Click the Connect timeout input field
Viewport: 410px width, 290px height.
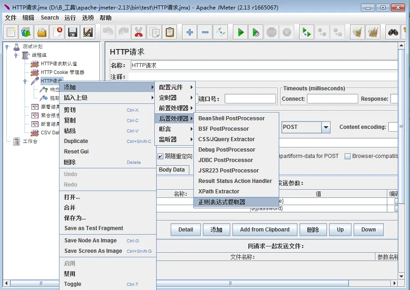pyautogui.click(x=332, y=99)
